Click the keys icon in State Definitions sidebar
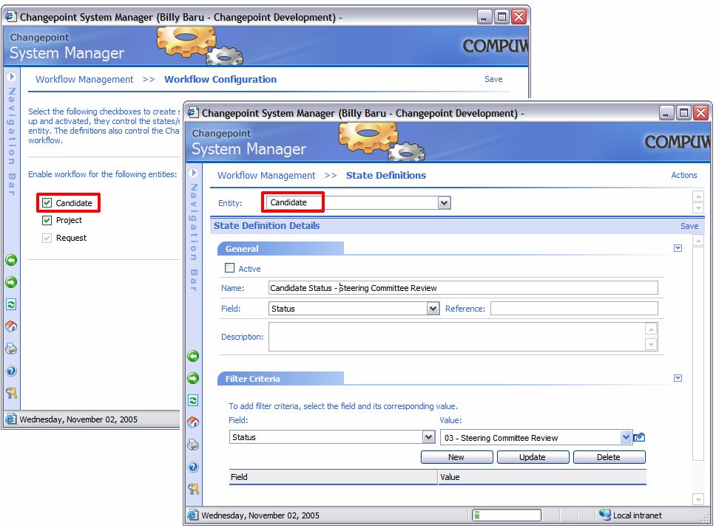The width and height of the screenshot is (716, 528). point(193,488)
